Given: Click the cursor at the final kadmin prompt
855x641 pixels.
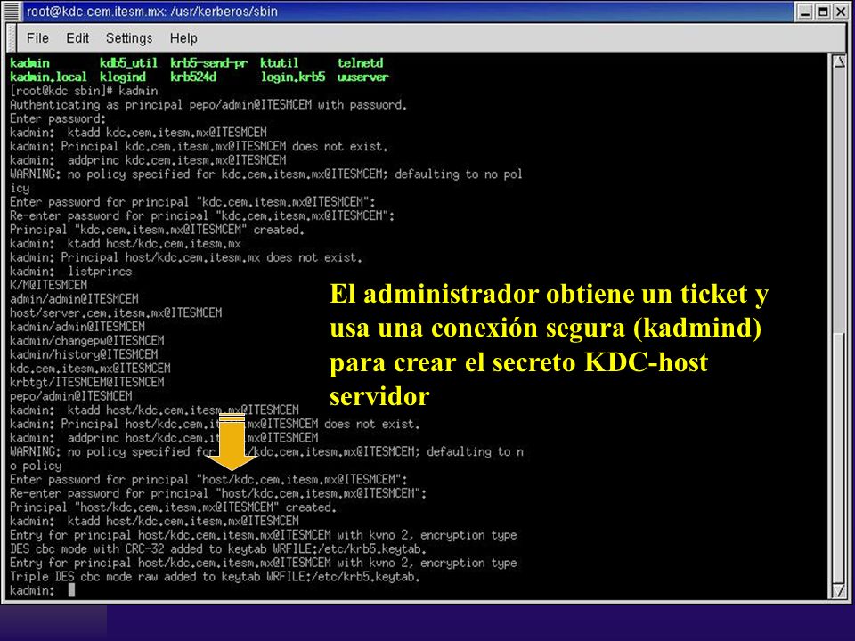Looking at the screenshot, I should point(71,590).
